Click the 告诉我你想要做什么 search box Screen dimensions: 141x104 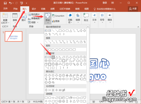[105, 9]
